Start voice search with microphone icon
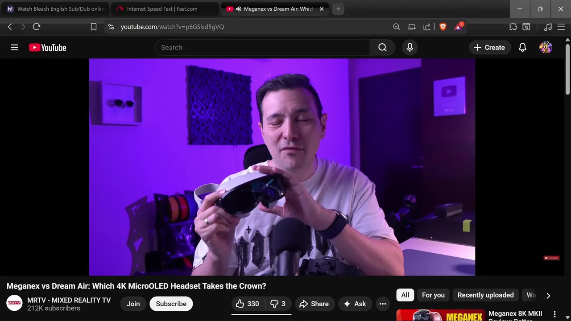 point(410,47)
